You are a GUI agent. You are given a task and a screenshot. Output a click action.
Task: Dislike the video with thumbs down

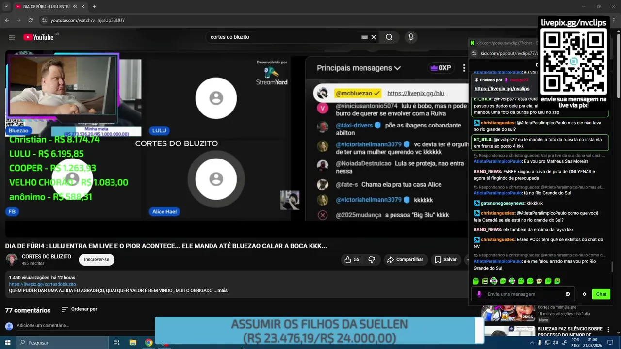tap(372, 260)
